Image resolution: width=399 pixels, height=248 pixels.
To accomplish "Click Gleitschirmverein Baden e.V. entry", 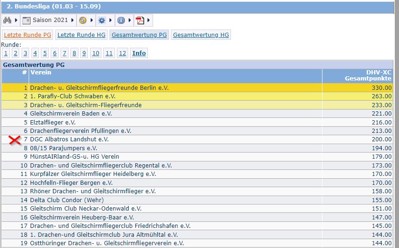I will (x=71, y=114).
